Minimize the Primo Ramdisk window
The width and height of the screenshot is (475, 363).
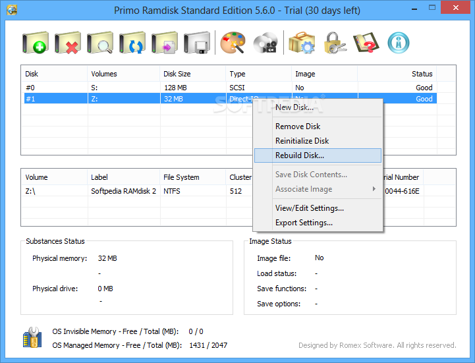[x=414, y=9]
